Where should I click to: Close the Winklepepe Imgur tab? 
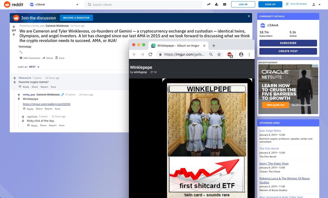click(x=204, y=46)
